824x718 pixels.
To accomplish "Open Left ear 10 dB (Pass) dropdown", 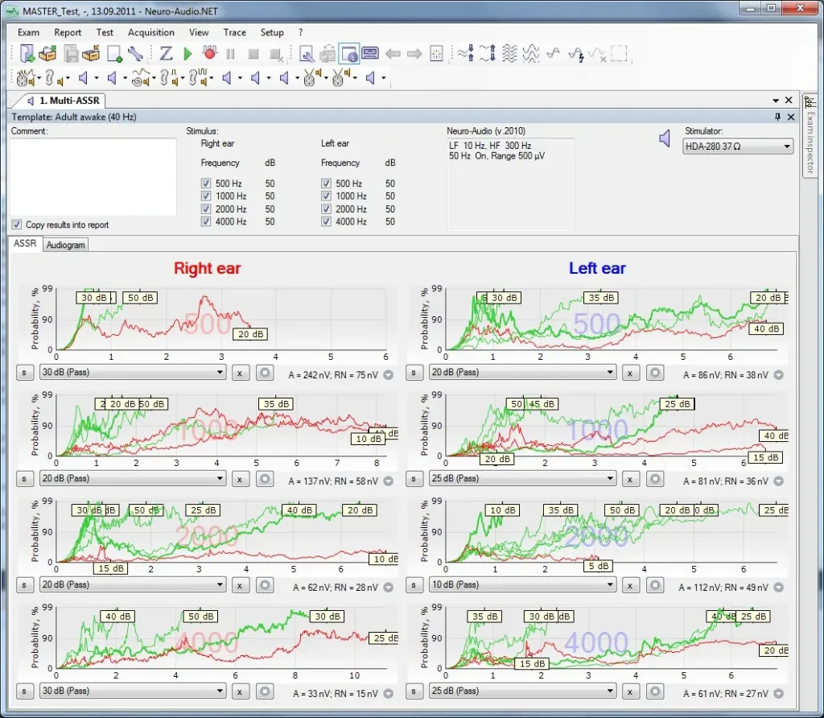I will click(x=522, y=584).
